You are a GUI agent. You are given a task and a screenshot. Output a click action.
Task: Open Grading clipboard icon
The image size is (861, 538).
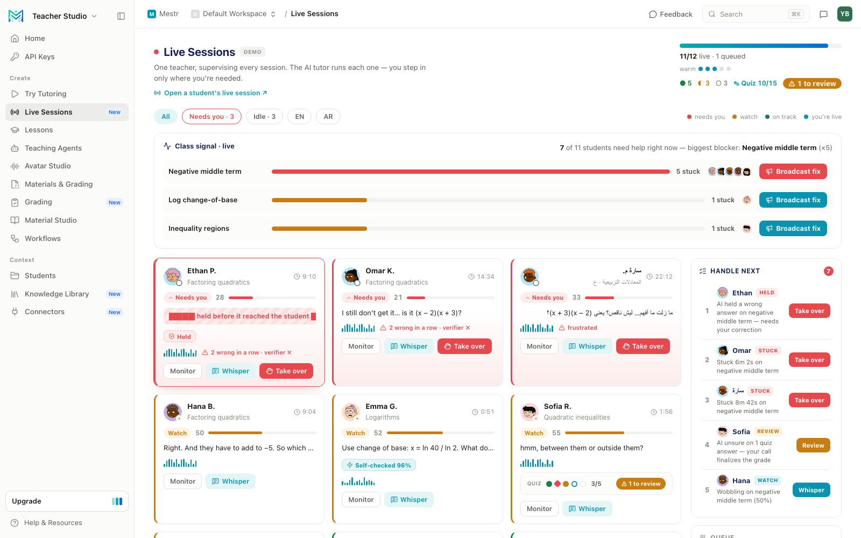click(15, 202)
